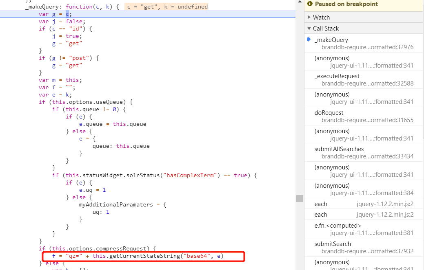Open the branddb source link ending in 33434
The image size is (424, 270).
pos(367,156)
